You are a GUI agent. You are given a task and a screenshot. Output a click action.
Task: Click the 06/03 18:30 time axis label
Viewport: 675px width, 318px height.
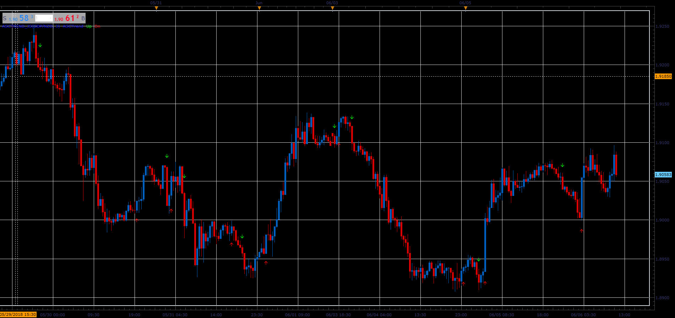pos(338,315)
